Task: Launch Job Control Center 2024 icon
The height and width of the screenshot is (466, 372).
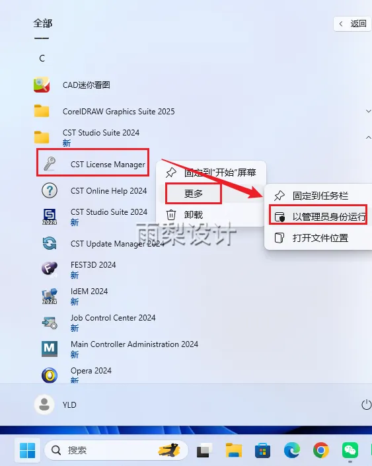Action: pyautogui.click(x=50, y=323)
